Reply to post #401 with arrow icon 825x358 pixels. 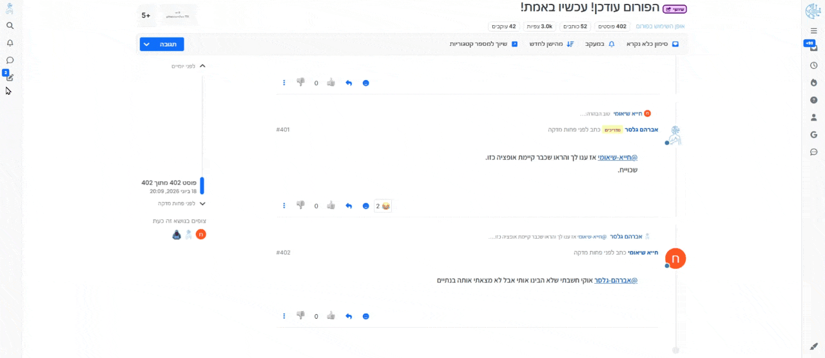[x=349, y=206]
